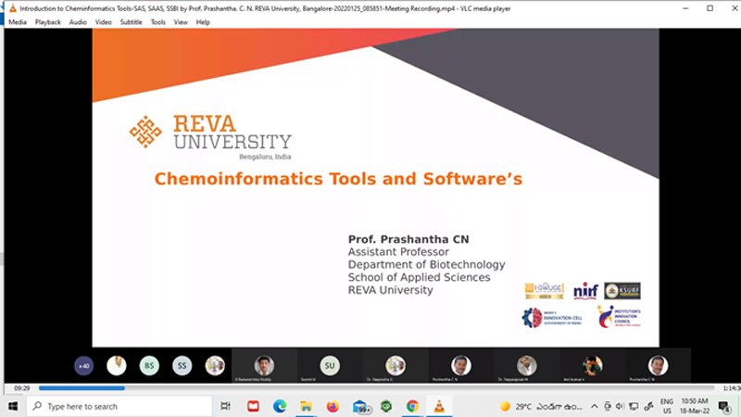Viewport: 741px width, 417px height.
Task: Click the VLC seek bar progress slider
Action: point(376,388)
